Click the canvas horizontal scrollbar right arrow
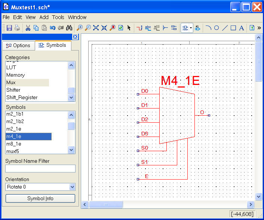The width and height of the screenshot is (264, 220). [251, 205]
